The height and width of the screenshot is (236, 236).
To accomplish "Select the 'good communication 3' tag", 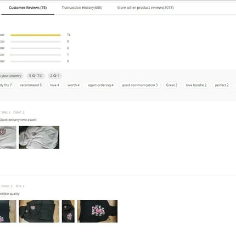I will (139, 85).
